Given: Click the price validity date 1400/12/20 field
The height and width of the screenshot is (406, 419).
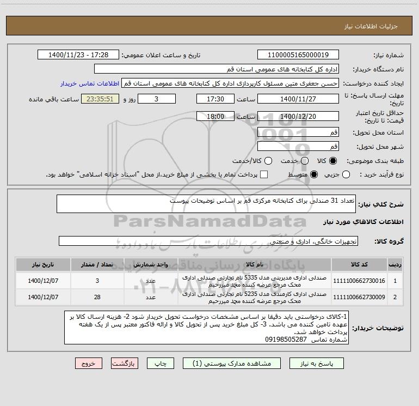Looking at the screenshot, I should point(298,117).
